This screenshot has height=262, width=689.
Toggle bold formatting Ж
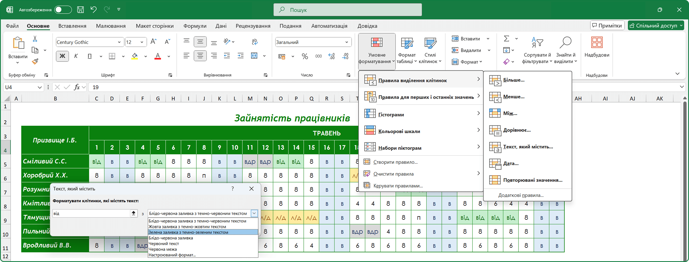pos(62,56)
